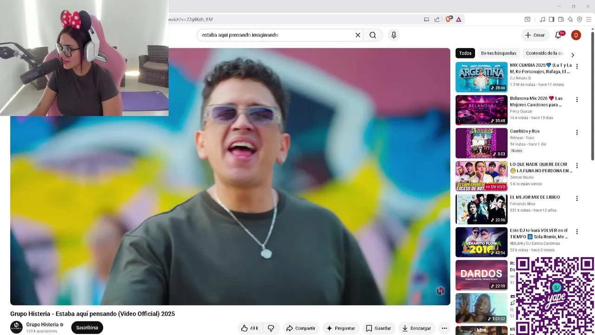This screenshot has width=595, height=335.
Task: Open Brave Rewards triangle icon
Action: pyautogui.click(x=459, y=19)
